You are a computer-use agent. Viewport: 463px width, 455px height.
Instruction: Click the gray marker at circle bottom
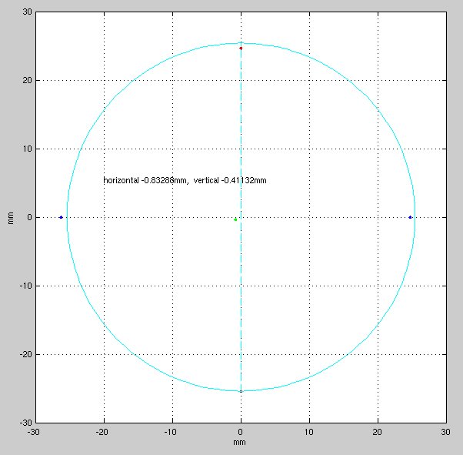coord(241,391)
